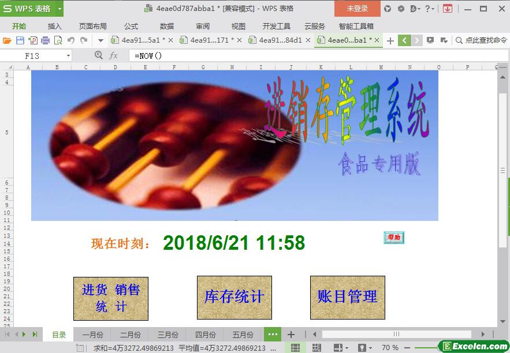
Task: Click the 库存统计 button
Action: pyautogui.click(x=234, y=298)
